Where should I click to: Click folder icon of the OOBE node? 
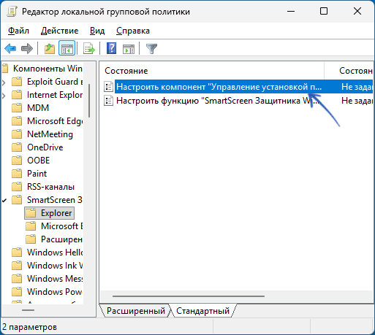click(x=17, y=161)
